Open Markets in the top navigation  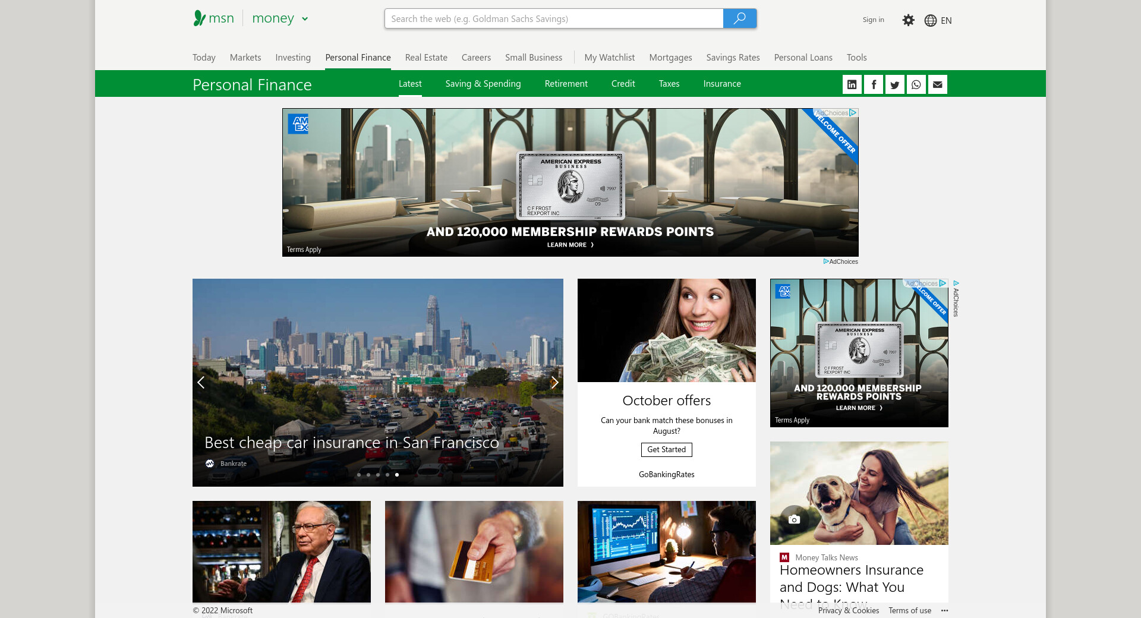pyautogui.click(x=245, y=58)
